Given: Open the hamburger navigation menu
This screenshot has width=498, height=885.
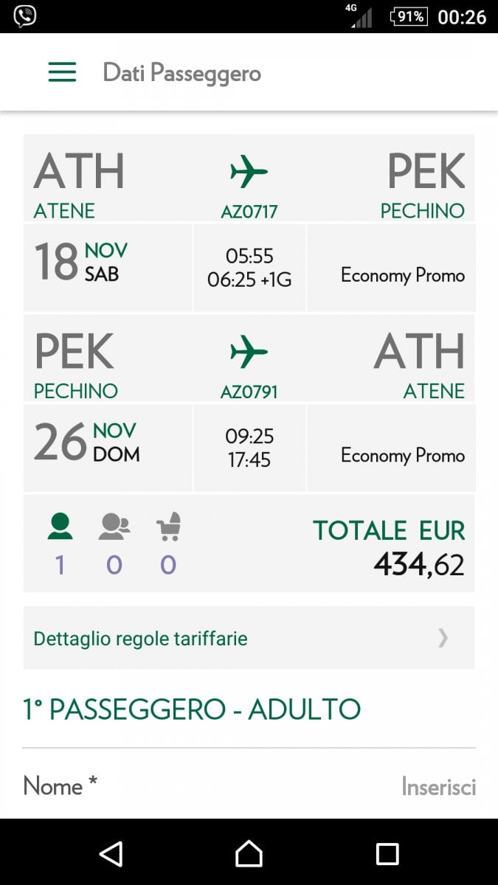Looking at the screenshot, I should [x=62, y=72].
